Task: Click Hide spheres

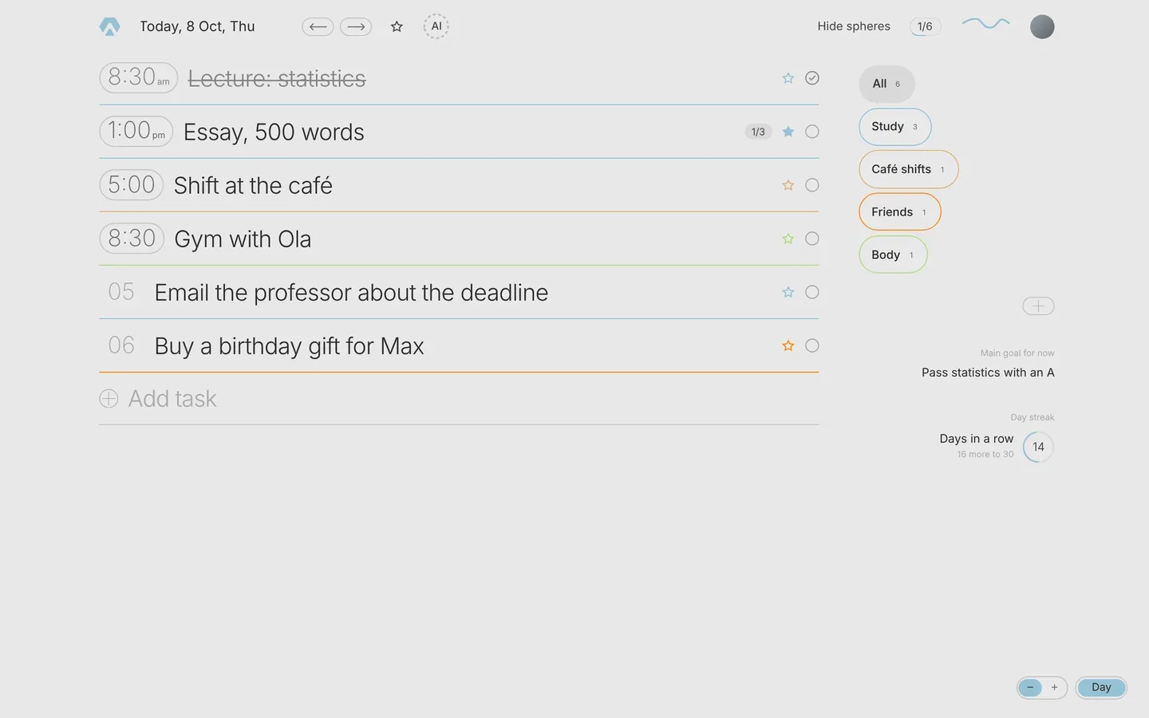Action: point(854,26)
